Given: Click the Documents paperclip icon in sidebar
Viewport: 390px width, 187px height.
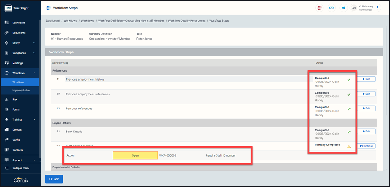Looking at the screenshot, I should tap(7, 33).
